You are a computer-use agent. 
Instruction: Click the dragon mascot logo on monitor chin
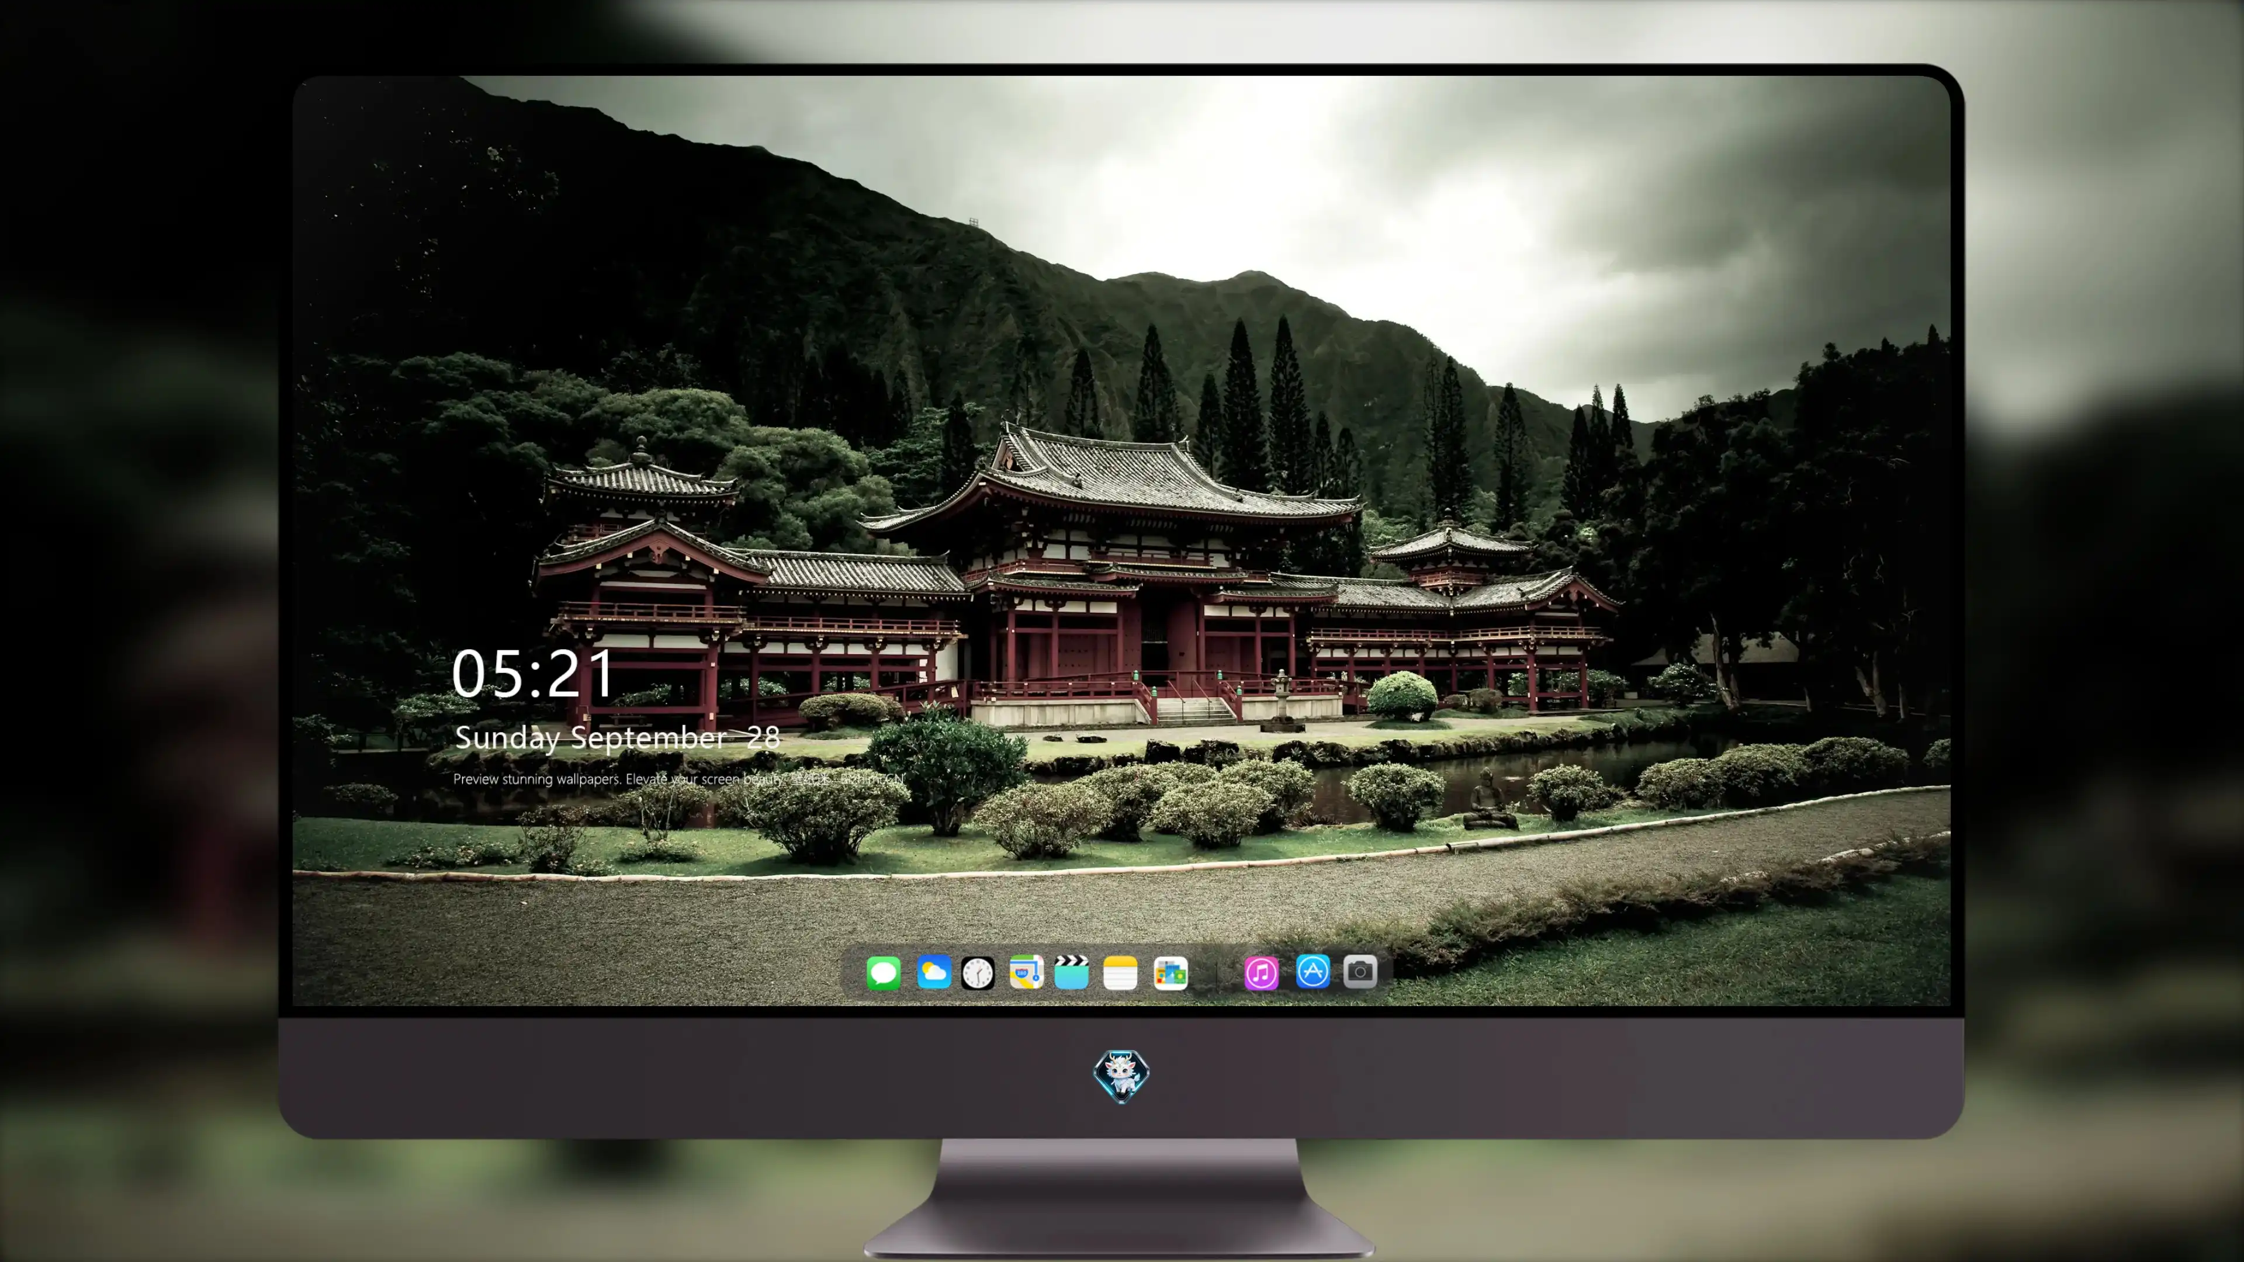pos(1121,1076)
